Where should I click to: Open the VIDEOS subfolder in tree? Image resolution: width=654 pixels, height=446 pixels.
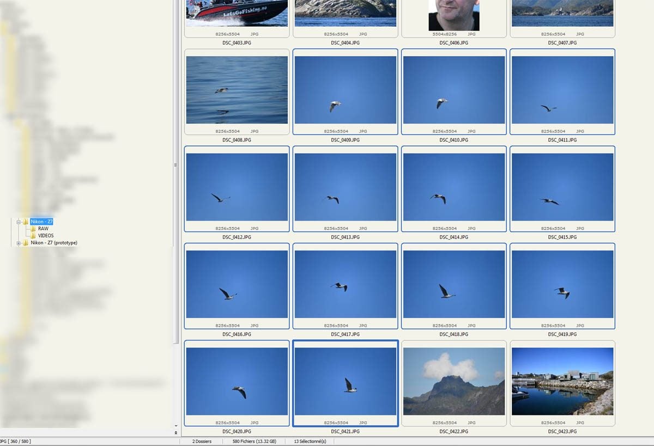46,236
